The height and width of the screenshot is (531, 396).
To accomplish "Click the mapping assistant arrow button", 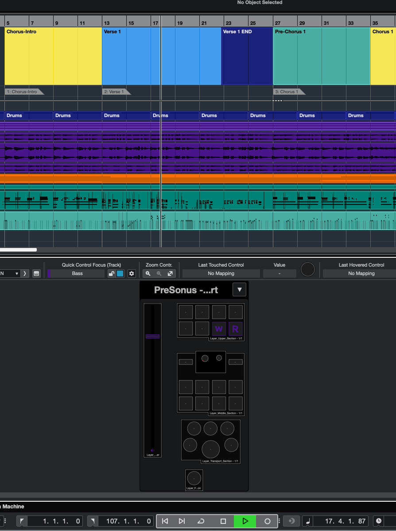I will 25,273.
